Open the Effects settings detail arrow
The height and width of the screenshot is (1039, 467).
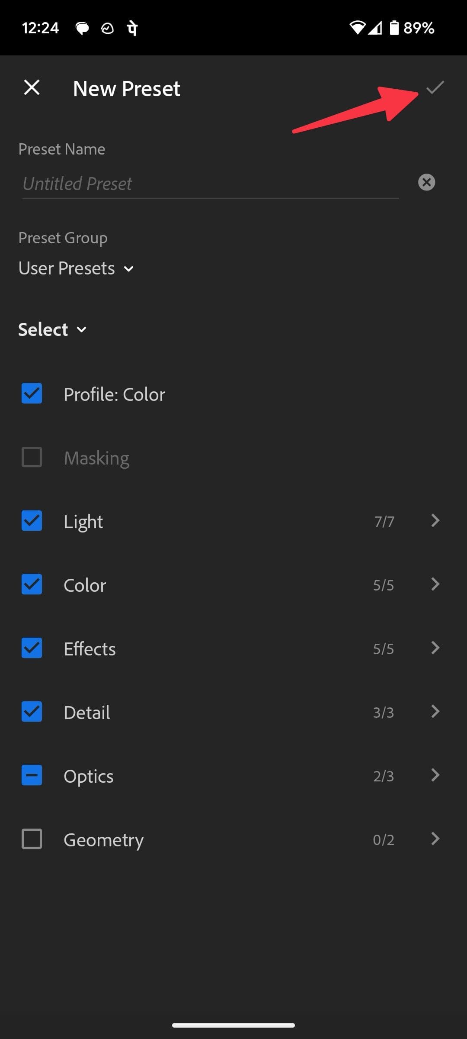pos(435,648)
